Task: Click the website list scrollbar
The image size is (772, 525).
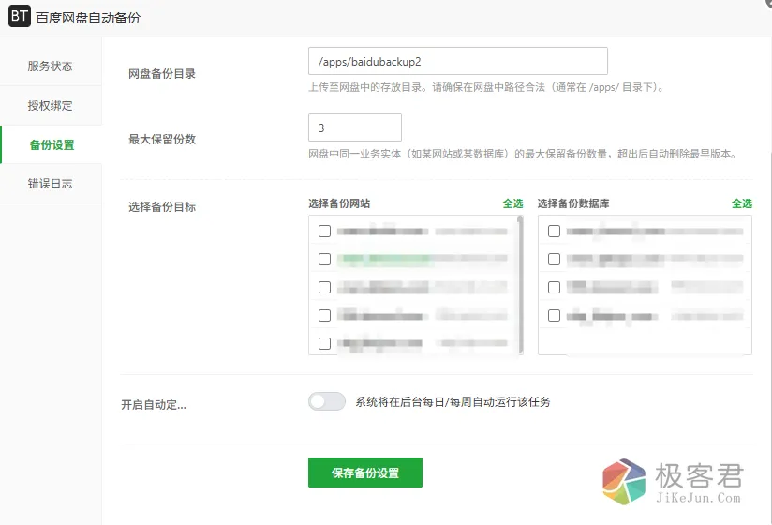Action: coord(520,285)
